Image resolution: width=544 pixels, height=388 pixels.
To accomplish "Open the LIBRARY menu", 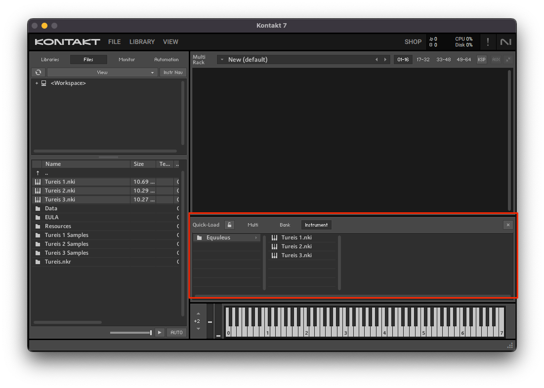I will click(x=142, y=42).
